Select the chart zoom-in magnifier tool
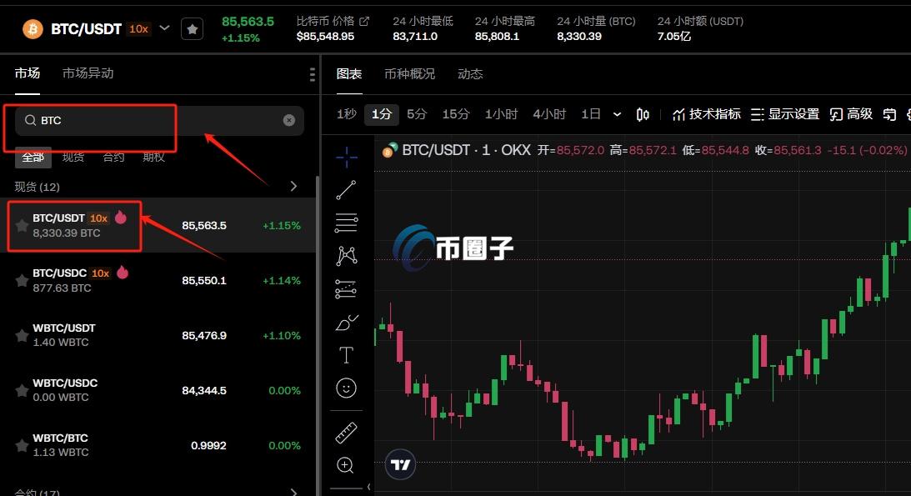Viewport: 911px width, 496px height. pos(346,465)
